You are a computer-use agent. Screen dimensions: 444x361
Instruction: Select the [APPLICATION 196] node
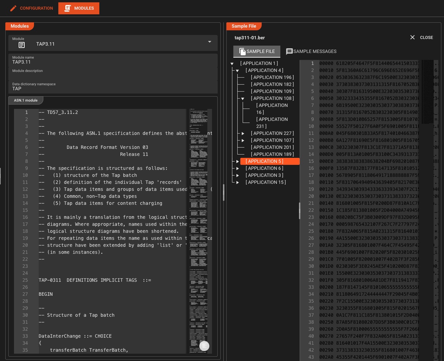click(272, 77)
